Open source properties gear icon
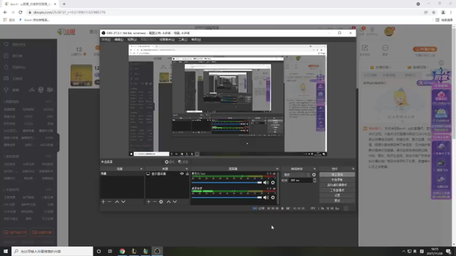The width and height of the screenshot is (456, 256). tap(161, 201)
